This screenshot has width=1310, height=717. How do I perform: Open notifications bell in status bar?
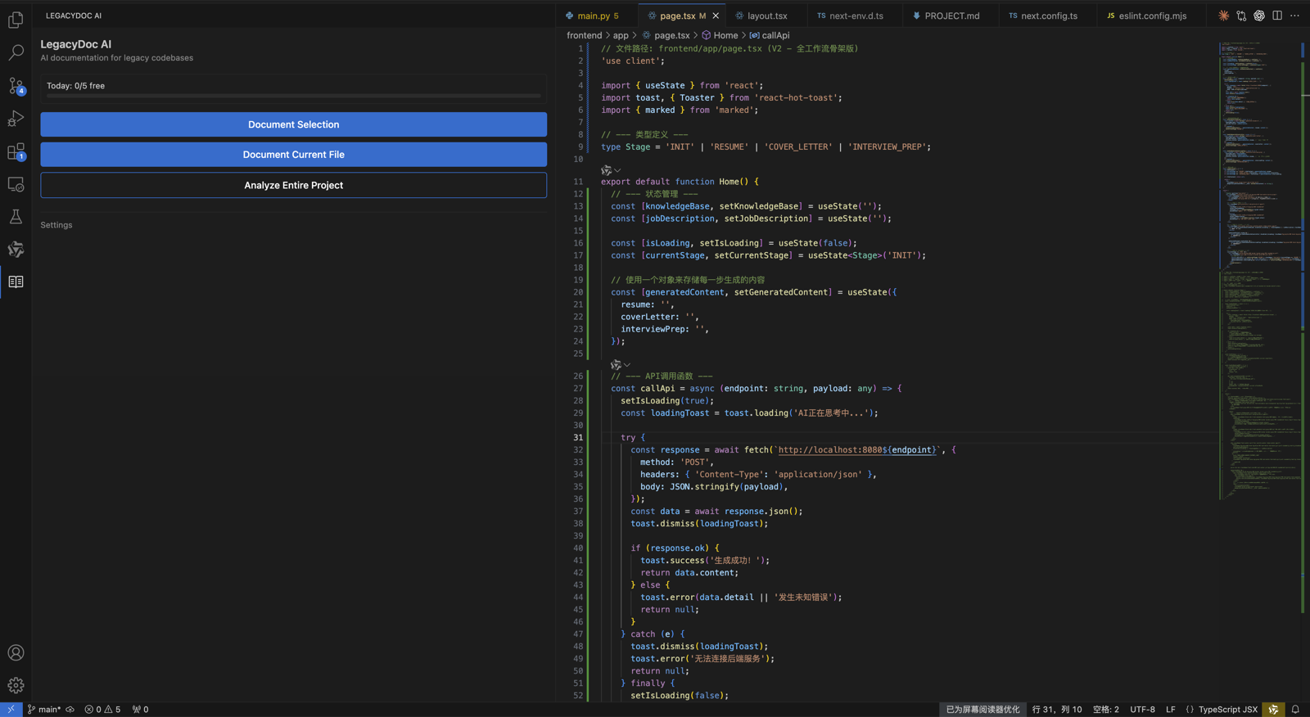coord(1295,710)
